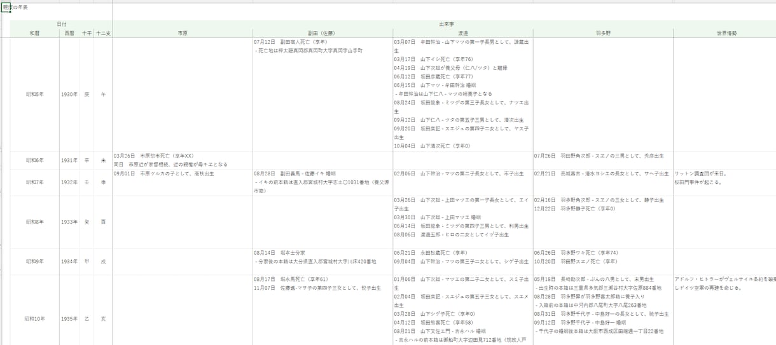Select the 渡邊 cell starting 03月07日
This screenshot has width=776, height=345.
[463, 94]
